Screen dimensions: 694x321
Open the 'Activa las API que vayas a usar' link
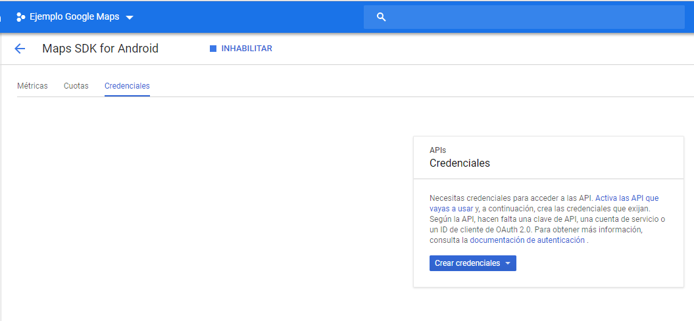pos(626,198)
